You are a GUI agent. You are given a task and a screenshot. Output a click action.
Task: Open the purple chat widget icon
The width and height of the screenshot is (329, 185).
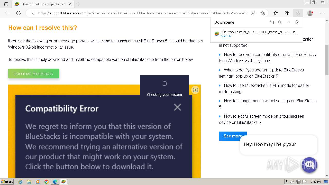point(309,165)
